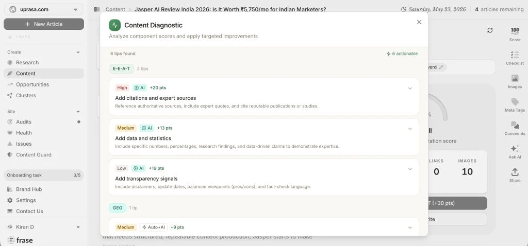Click the Research compass icon
The width and height of the screenshot is (528, 246).
tap(10, 62)
